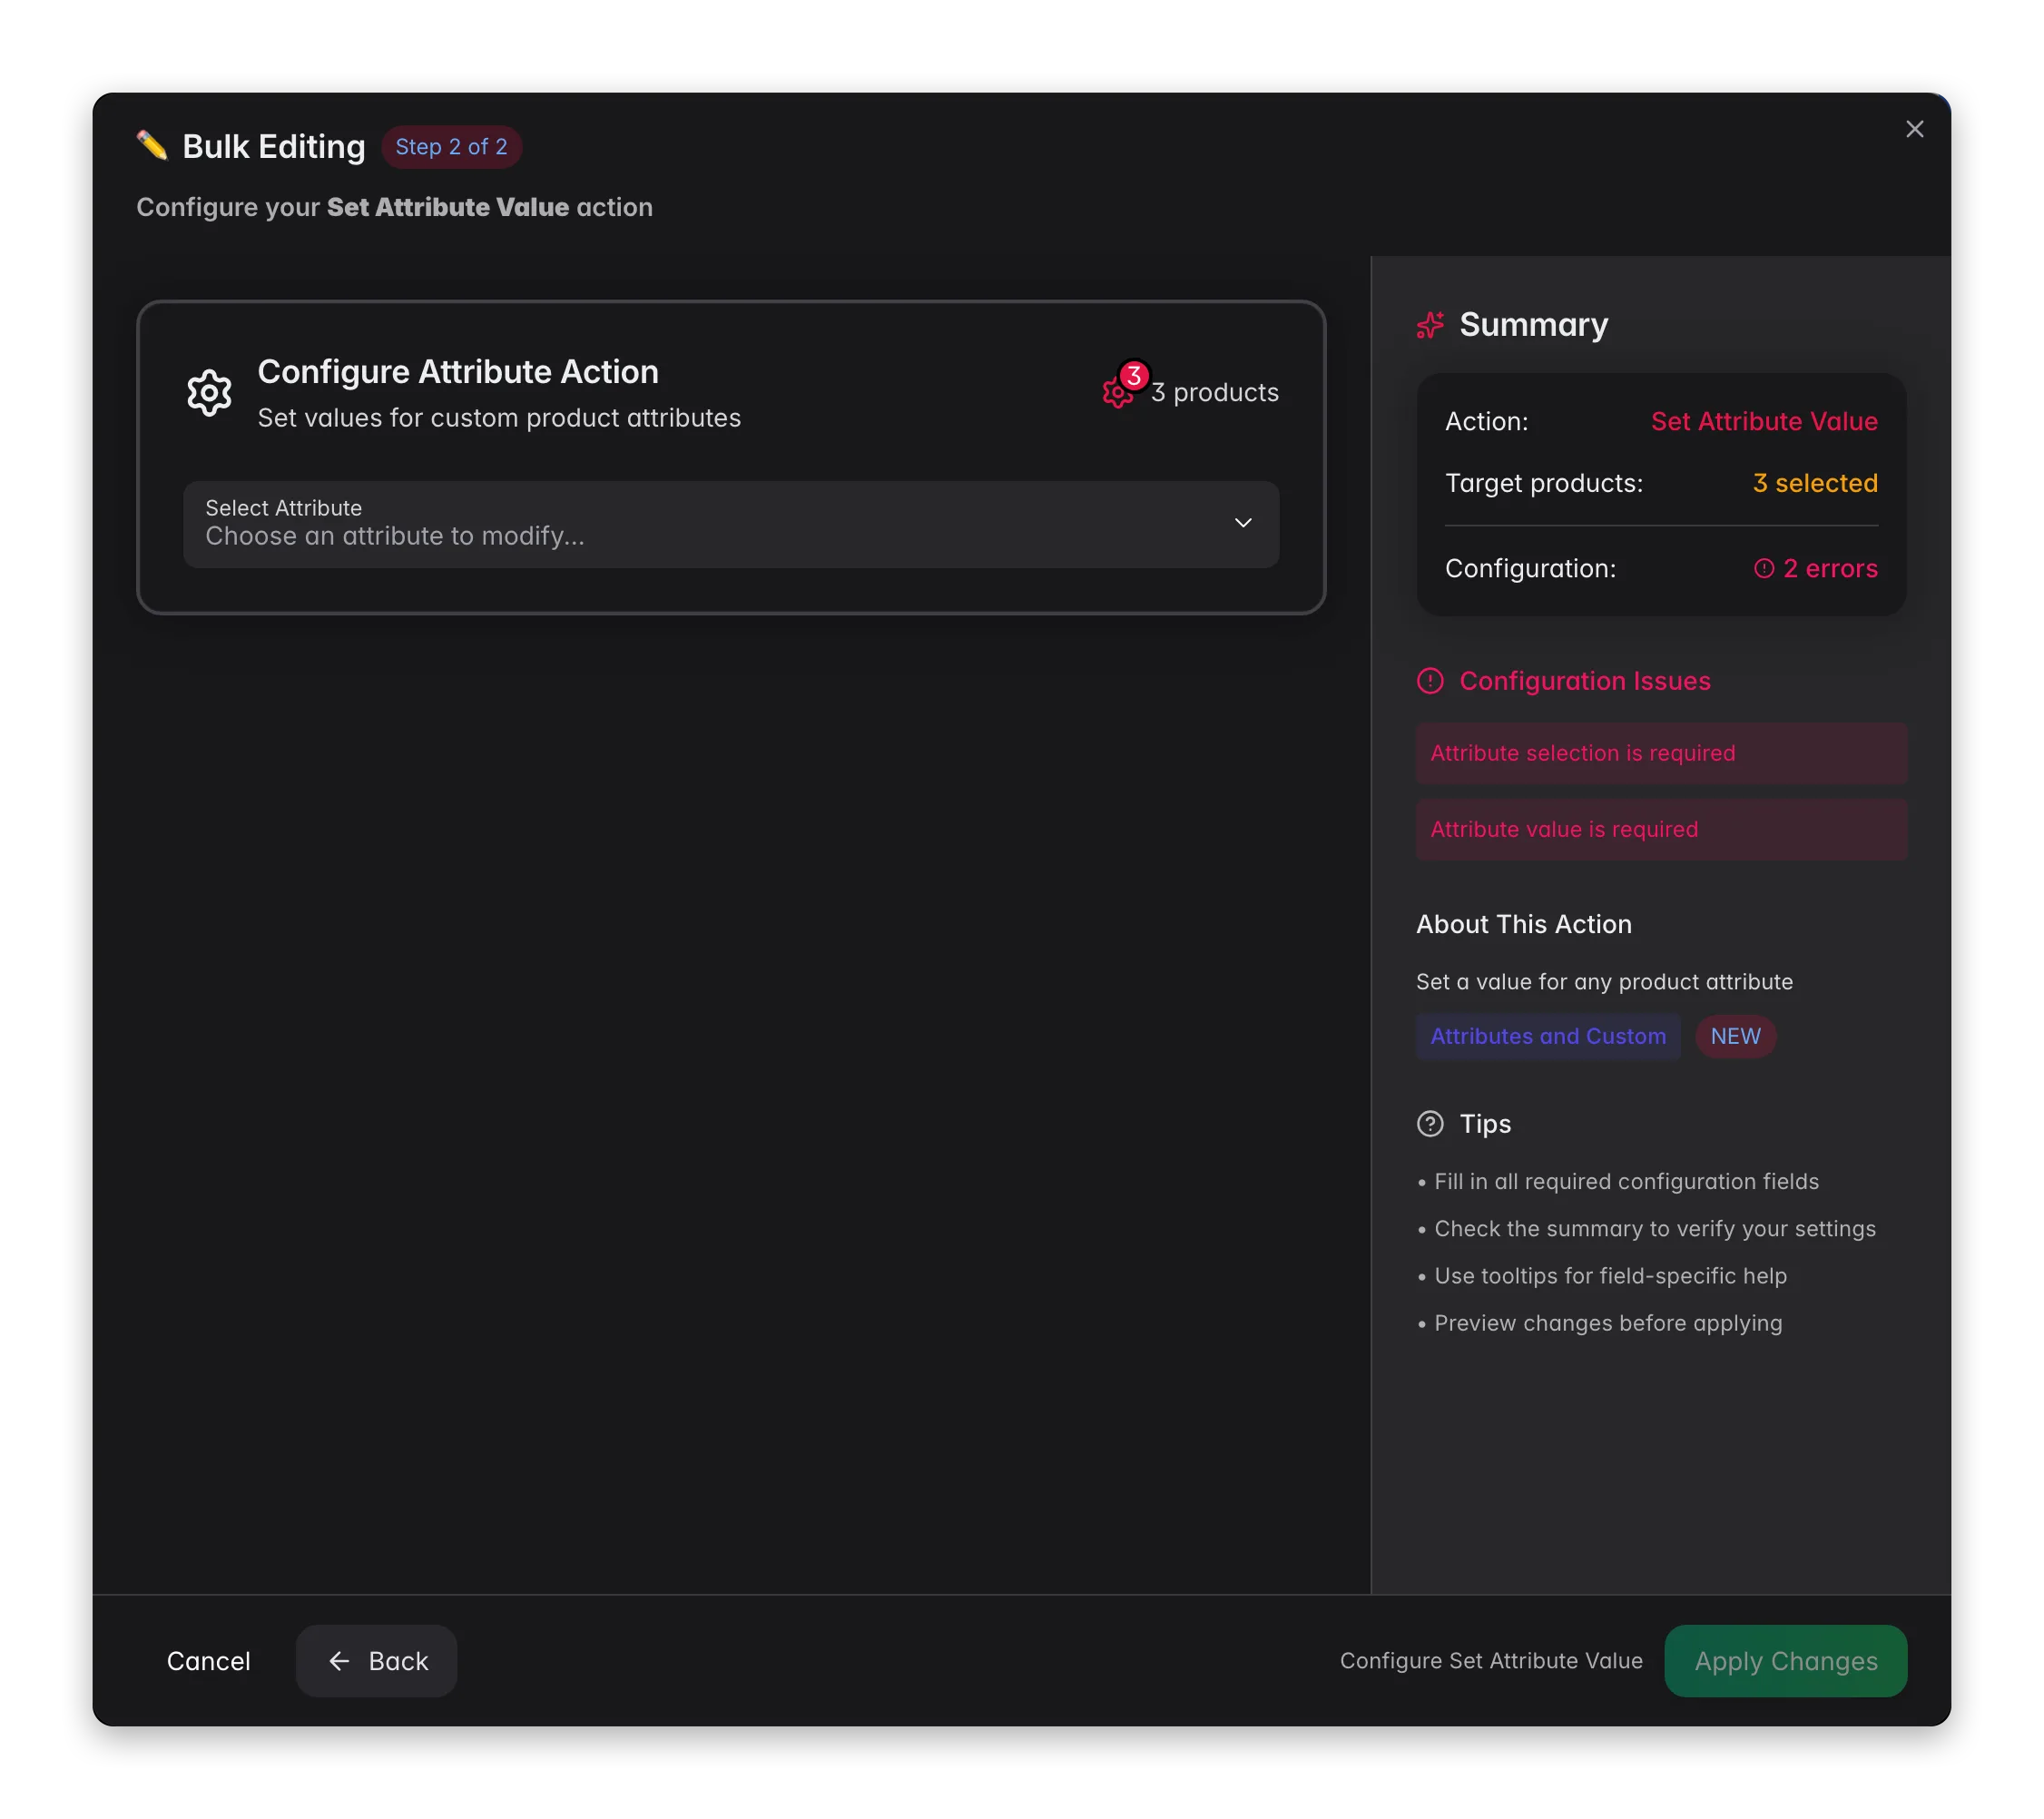Click the '3 products' count label
Viewport: 2044px width, 1819px height.
[x=1214, y=393]
